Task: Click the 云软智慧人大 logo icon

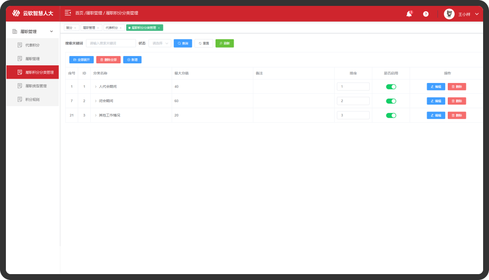Action: (x=16, y=13)
